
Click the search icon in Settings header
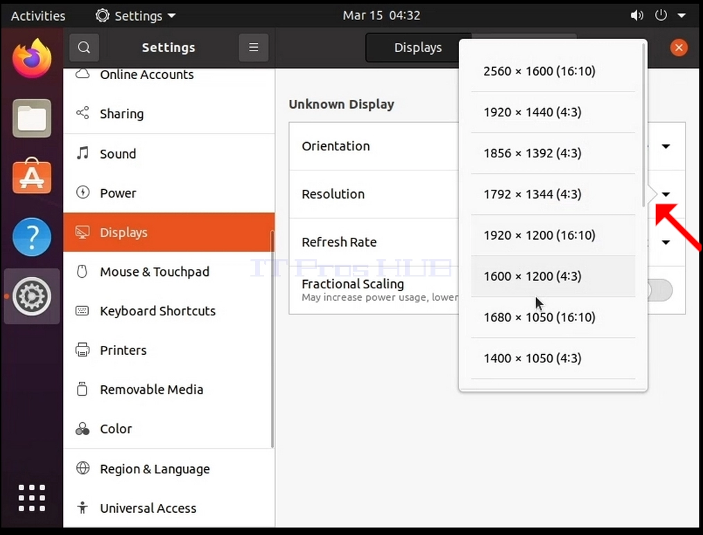tap(84, 48)
